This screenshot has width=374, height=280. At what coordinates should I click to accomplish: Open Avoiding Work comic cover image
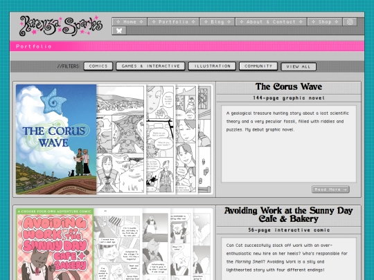[x=55, y=244]
